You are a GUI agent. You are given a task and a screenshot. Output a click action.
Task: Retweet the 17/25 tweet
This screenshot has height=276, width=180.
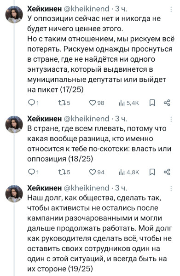[64, 103]
